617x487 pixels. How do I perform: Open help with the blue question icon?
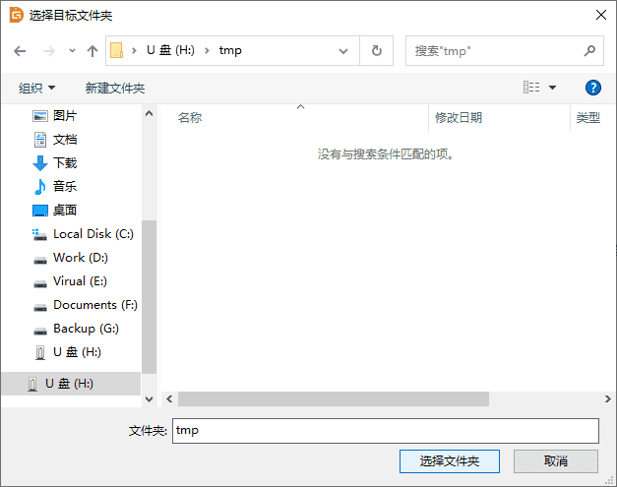pyautogui.click(x=593, y=88)
